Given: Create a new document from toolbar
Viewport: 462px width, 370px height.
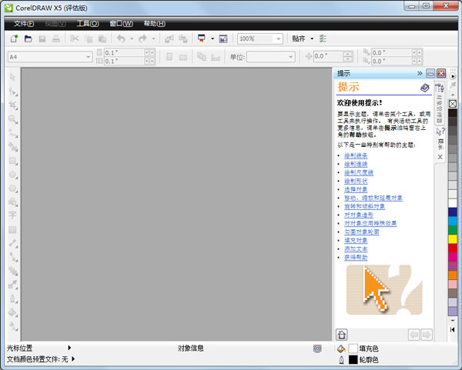Looking at the screenshot, I should 14,38.
